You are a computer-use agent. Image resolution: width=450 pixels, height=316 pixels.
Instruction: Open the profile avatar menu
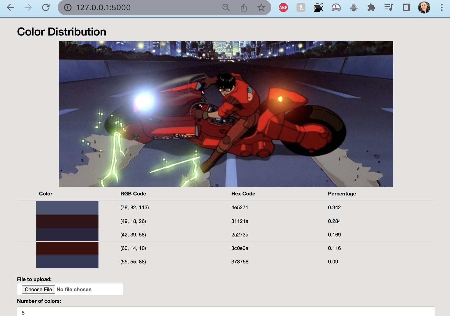[424, 7]
